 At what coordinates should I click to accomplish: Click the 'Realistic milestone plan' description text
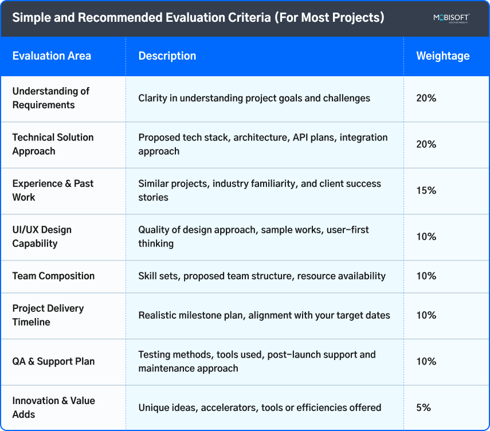(264, 315)
